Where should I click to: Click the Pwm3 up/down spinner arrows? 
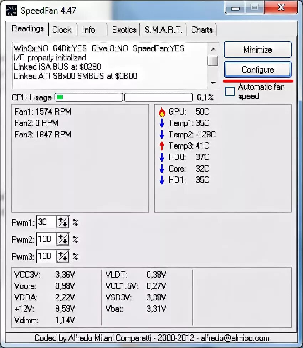point(63,256)
